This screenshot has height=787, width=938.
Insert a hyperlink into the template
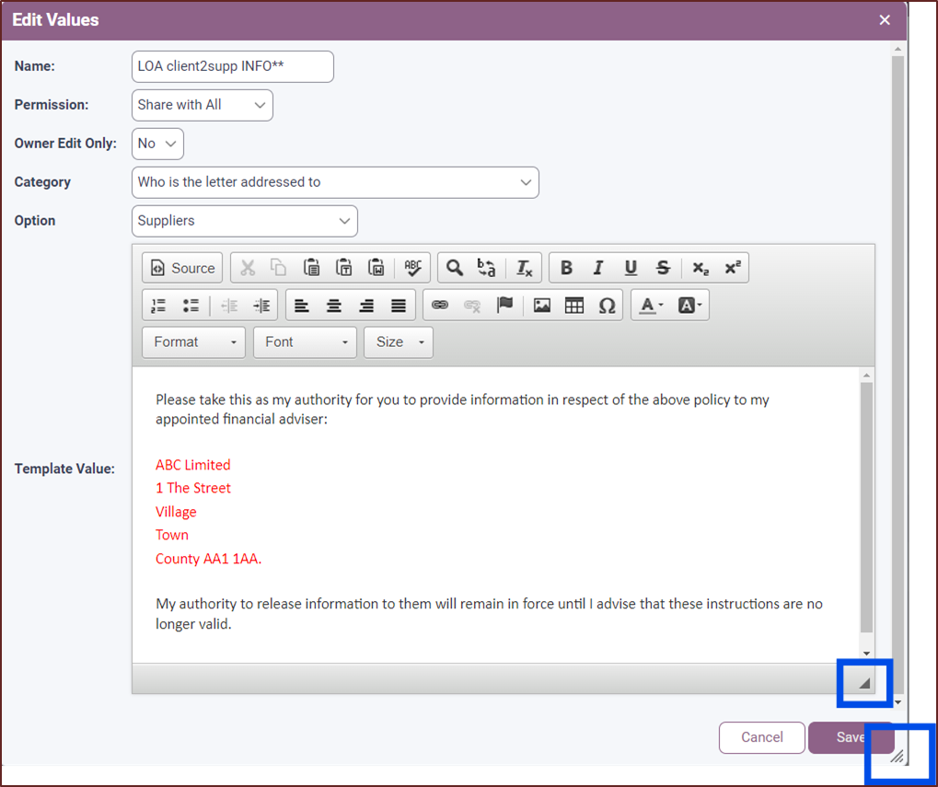(x=439, y=305)
